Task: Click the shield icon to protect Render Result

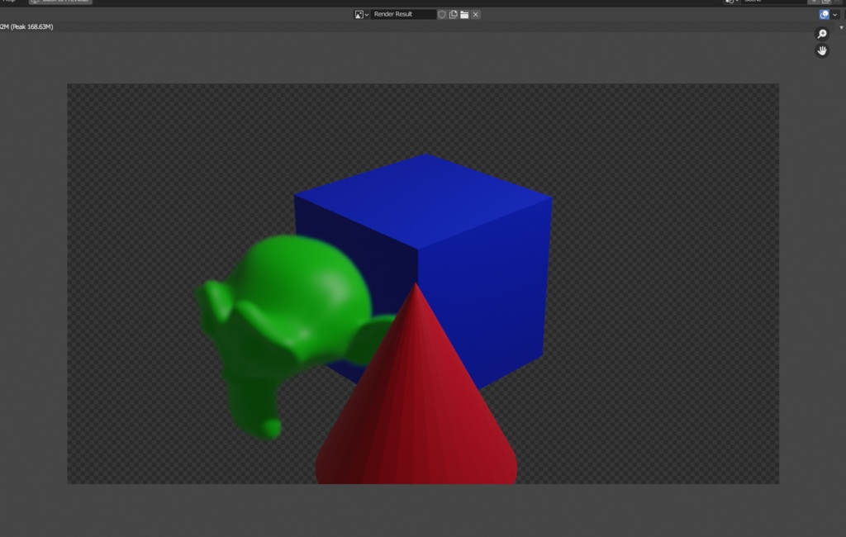Action: pos(443,14)
